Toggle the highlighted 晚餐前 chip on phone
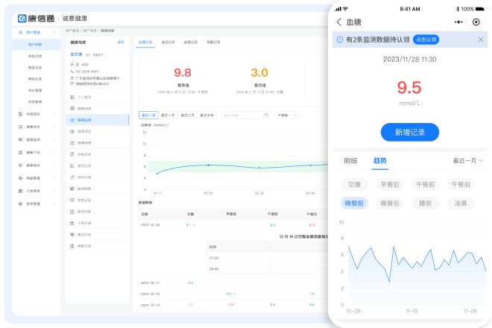The image size is (492, 328). click(x=354, y=204)
